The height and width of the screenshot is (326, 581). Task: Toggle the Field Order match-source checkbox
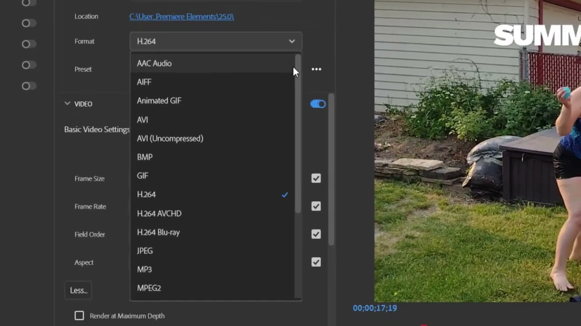tap(316, 234)
